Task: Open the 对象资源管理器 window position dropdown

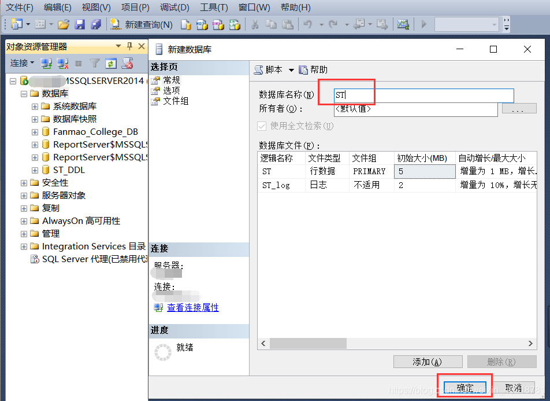Action: pyautogui.click(x=118, y=46)
